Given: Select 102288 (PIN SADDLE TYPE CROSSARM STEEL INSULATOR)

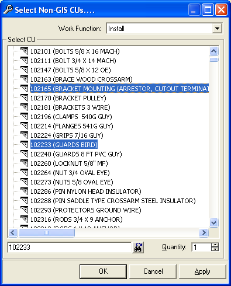Looking at the screenshot, I should pyautogui.click(x=113, y=201).
